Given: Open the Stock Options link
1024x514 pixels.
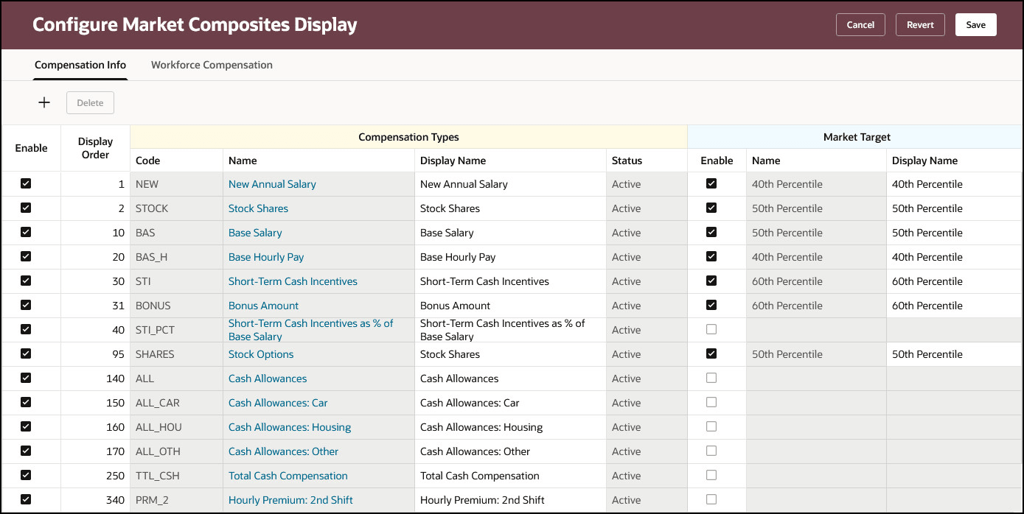Looking at the screenshot, I should point(261,354).
